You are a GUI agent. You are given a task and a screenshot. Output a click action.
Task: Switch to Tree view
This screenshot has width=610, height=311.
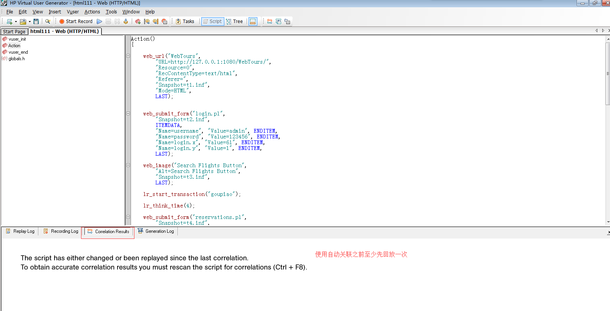coord(234,21)
